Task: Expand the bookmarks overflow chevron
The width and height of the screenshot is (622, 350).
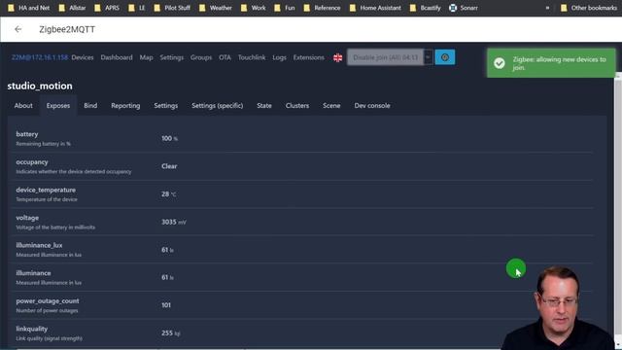Action: coord(547,8)
